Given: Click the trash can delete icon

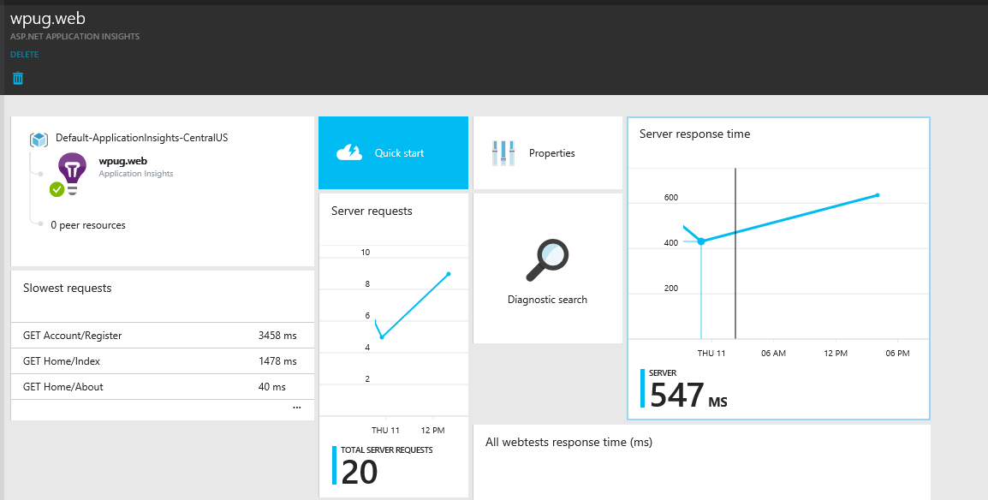Looking at the screenshot, I should [x=18, y=78].
